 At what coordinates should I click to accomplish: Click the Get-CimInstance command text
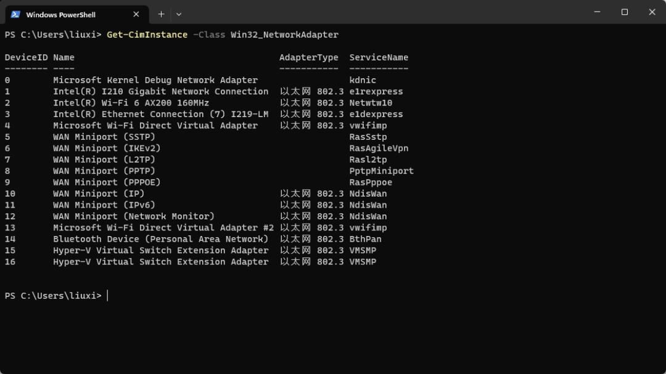[147, 35]
